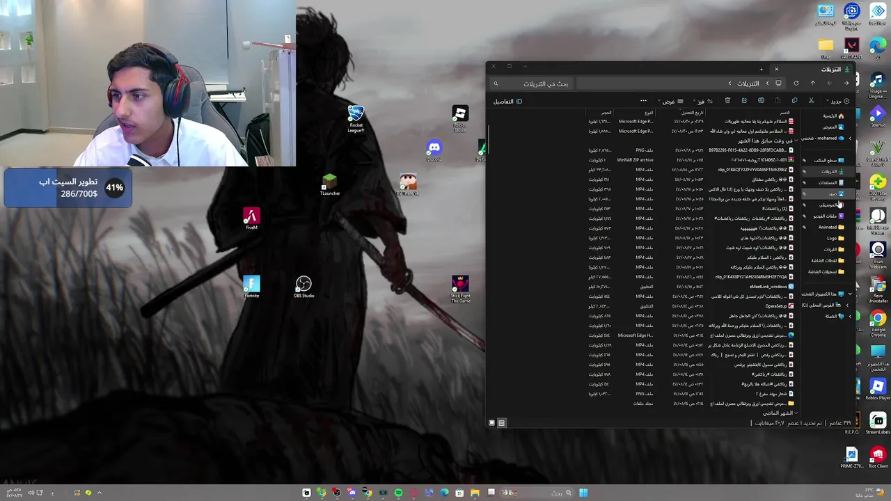Click the Share icon in Explorer toolbar

coord(744,102)
